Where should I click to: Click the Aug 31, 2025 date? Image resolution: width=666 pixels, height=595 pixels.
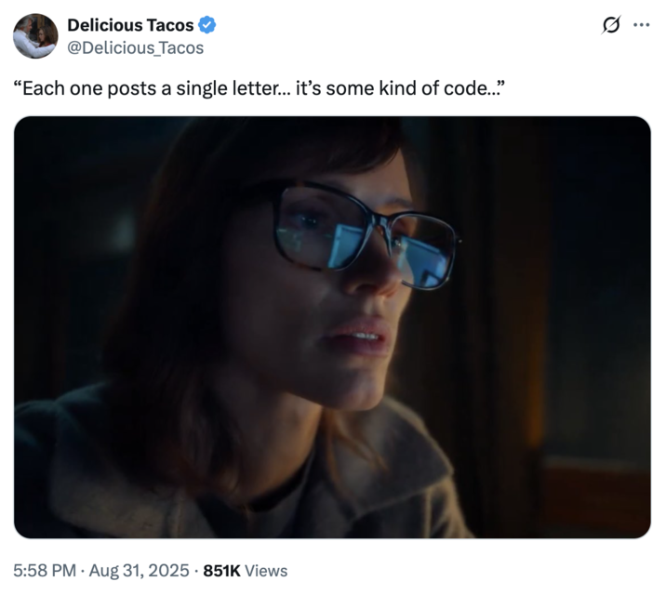pos(139,571)
